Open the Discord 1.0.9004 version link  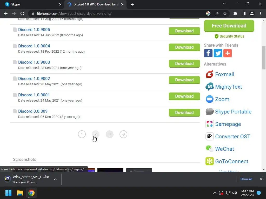pyautogui.click(x=34, y=46)
